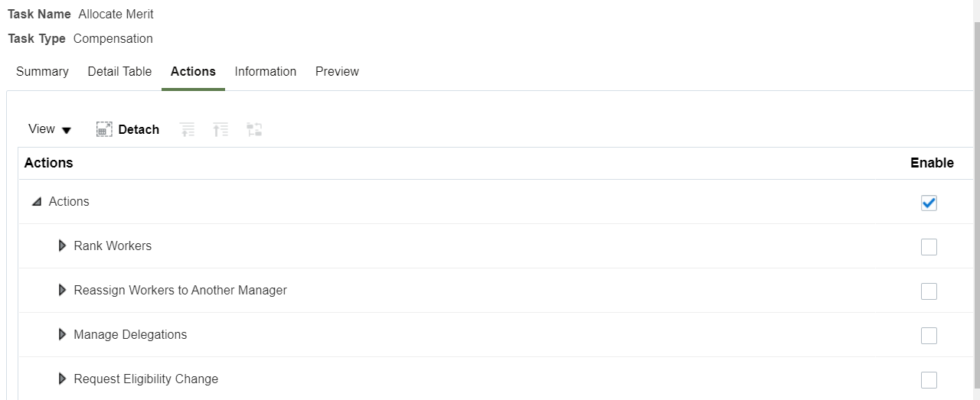Enable the Rank Workers checkbox
980x400 pixels.
[x=929, y=247]
